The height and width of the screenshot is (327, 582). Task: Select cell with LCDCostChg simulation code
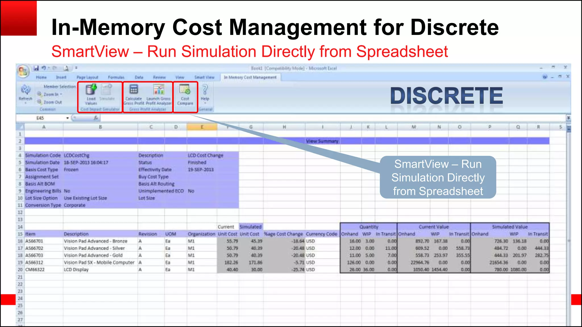coord(100,155)
